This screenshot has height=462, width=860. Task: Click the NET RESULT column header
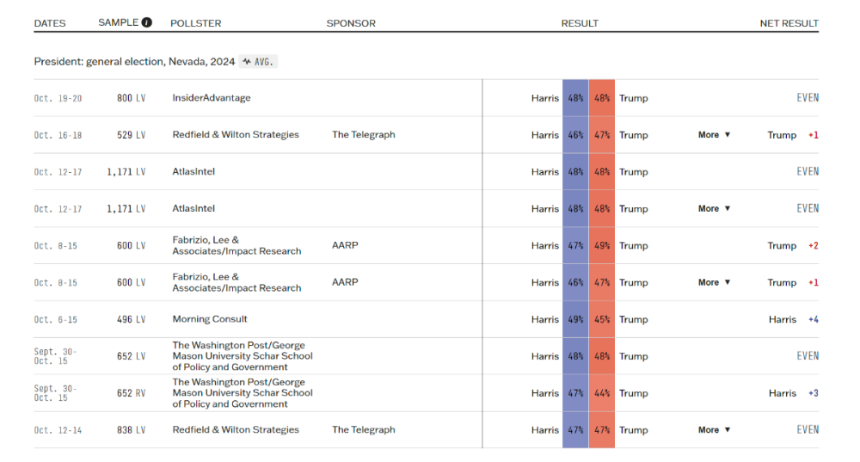click(789, 23)
